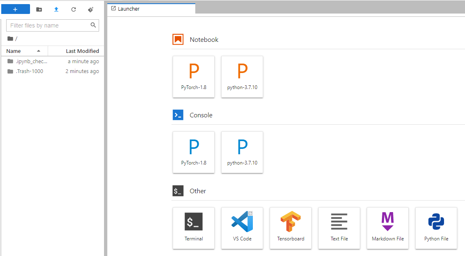
Task: Click the sidebar splitter handle
Action: pos(106,128)
